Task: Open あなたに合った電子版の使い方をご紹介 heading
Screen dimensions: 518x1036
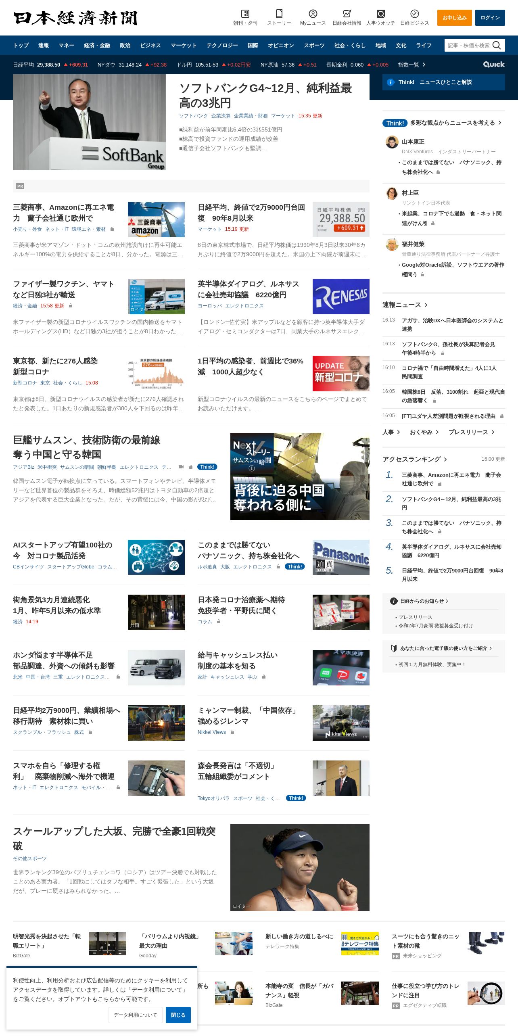Action: pos(446,648)
